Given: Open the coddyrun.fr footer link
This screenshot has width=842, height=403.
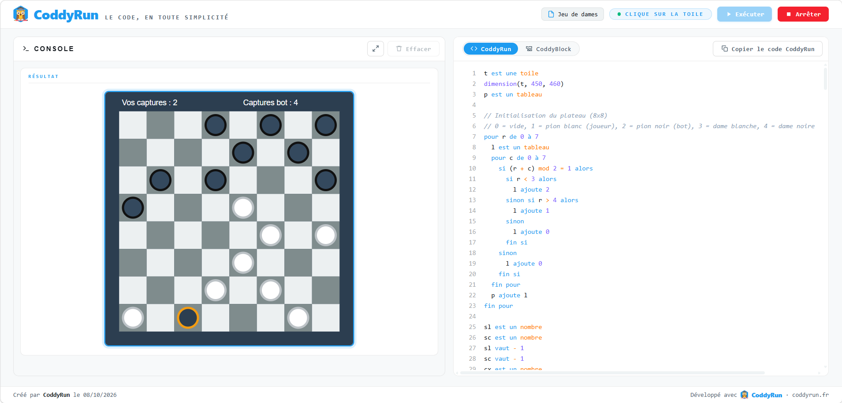Looking at the screenshot, I should tap(810, 395).
